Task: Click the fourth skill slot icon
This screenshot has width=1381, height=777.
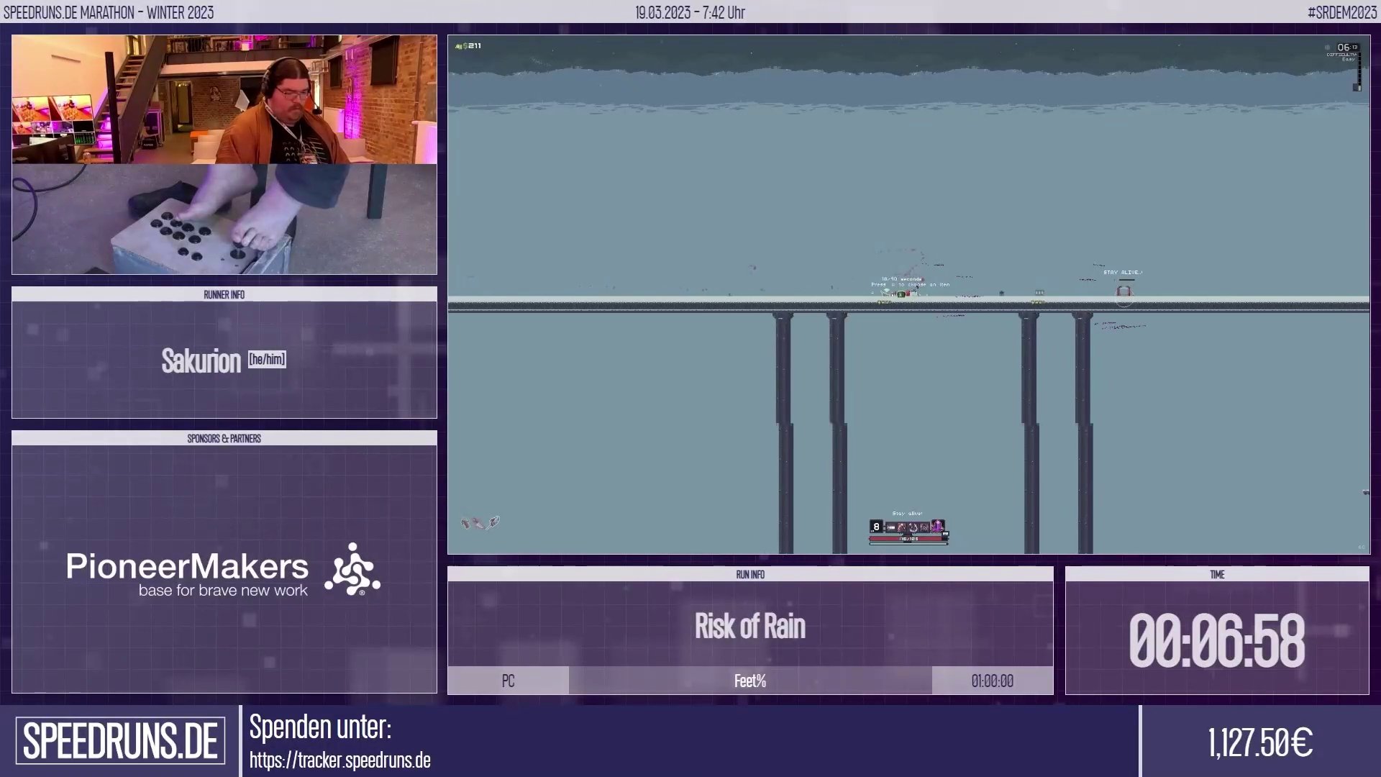Action: pyautogui.click(x=924, y=527)
